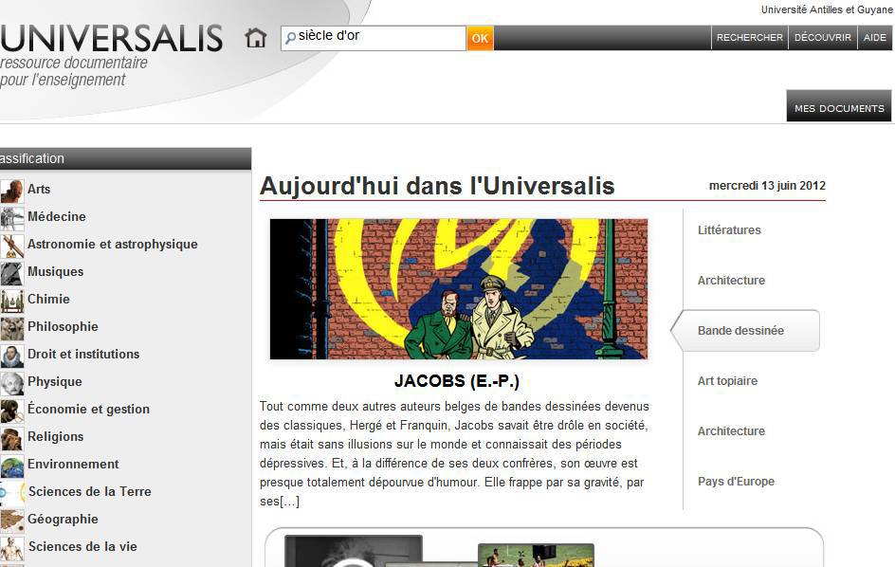895x567 pixels.
Task: Click the Médecine category icon
Action: click(x=11, y=218)
